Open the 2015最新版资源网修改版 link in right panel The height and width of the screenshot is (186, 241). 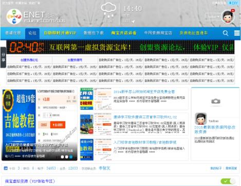tap(215, 129)
